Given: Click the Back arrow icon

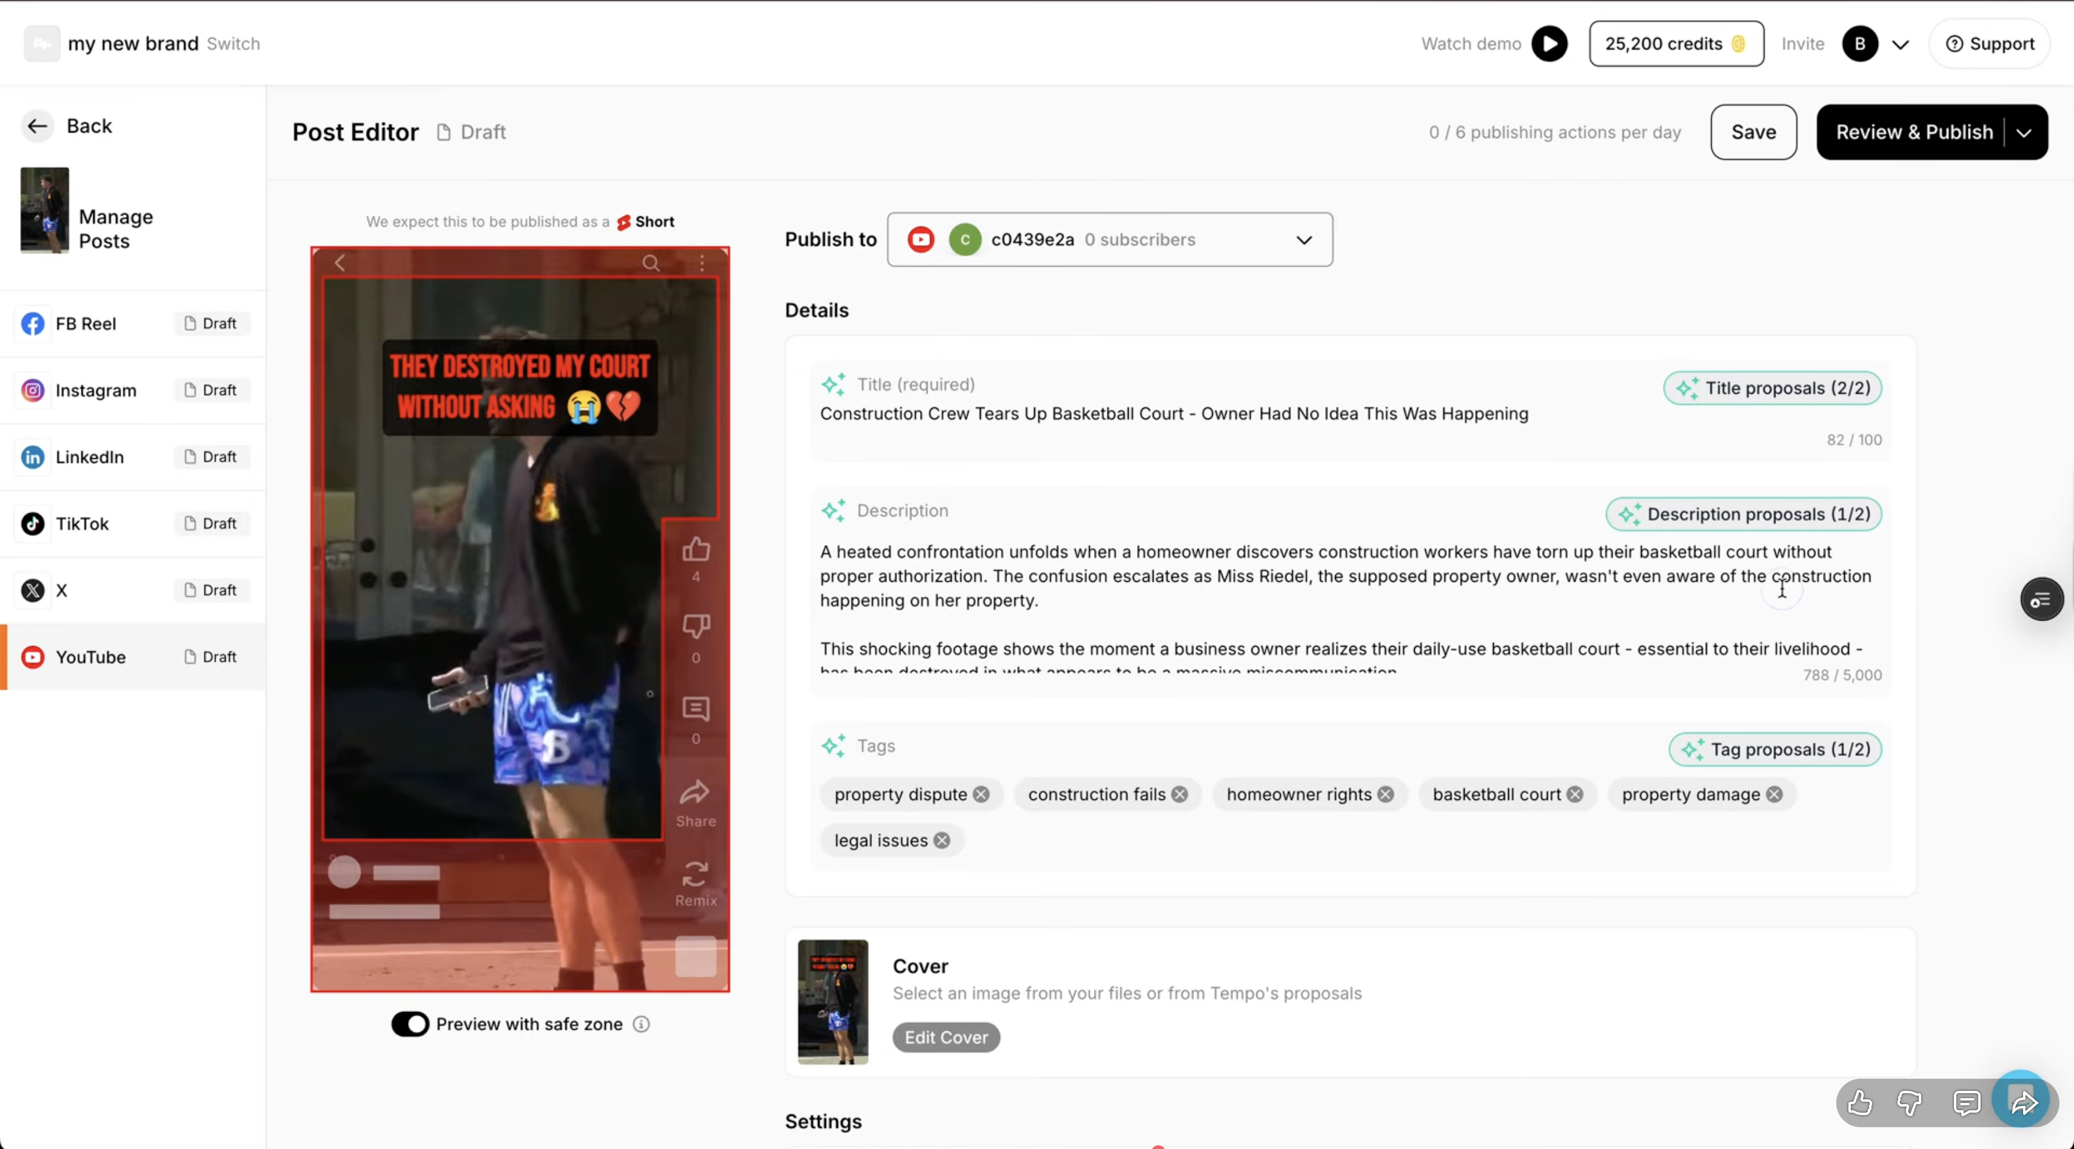Looking at the screenshot, I should (37, 125).
